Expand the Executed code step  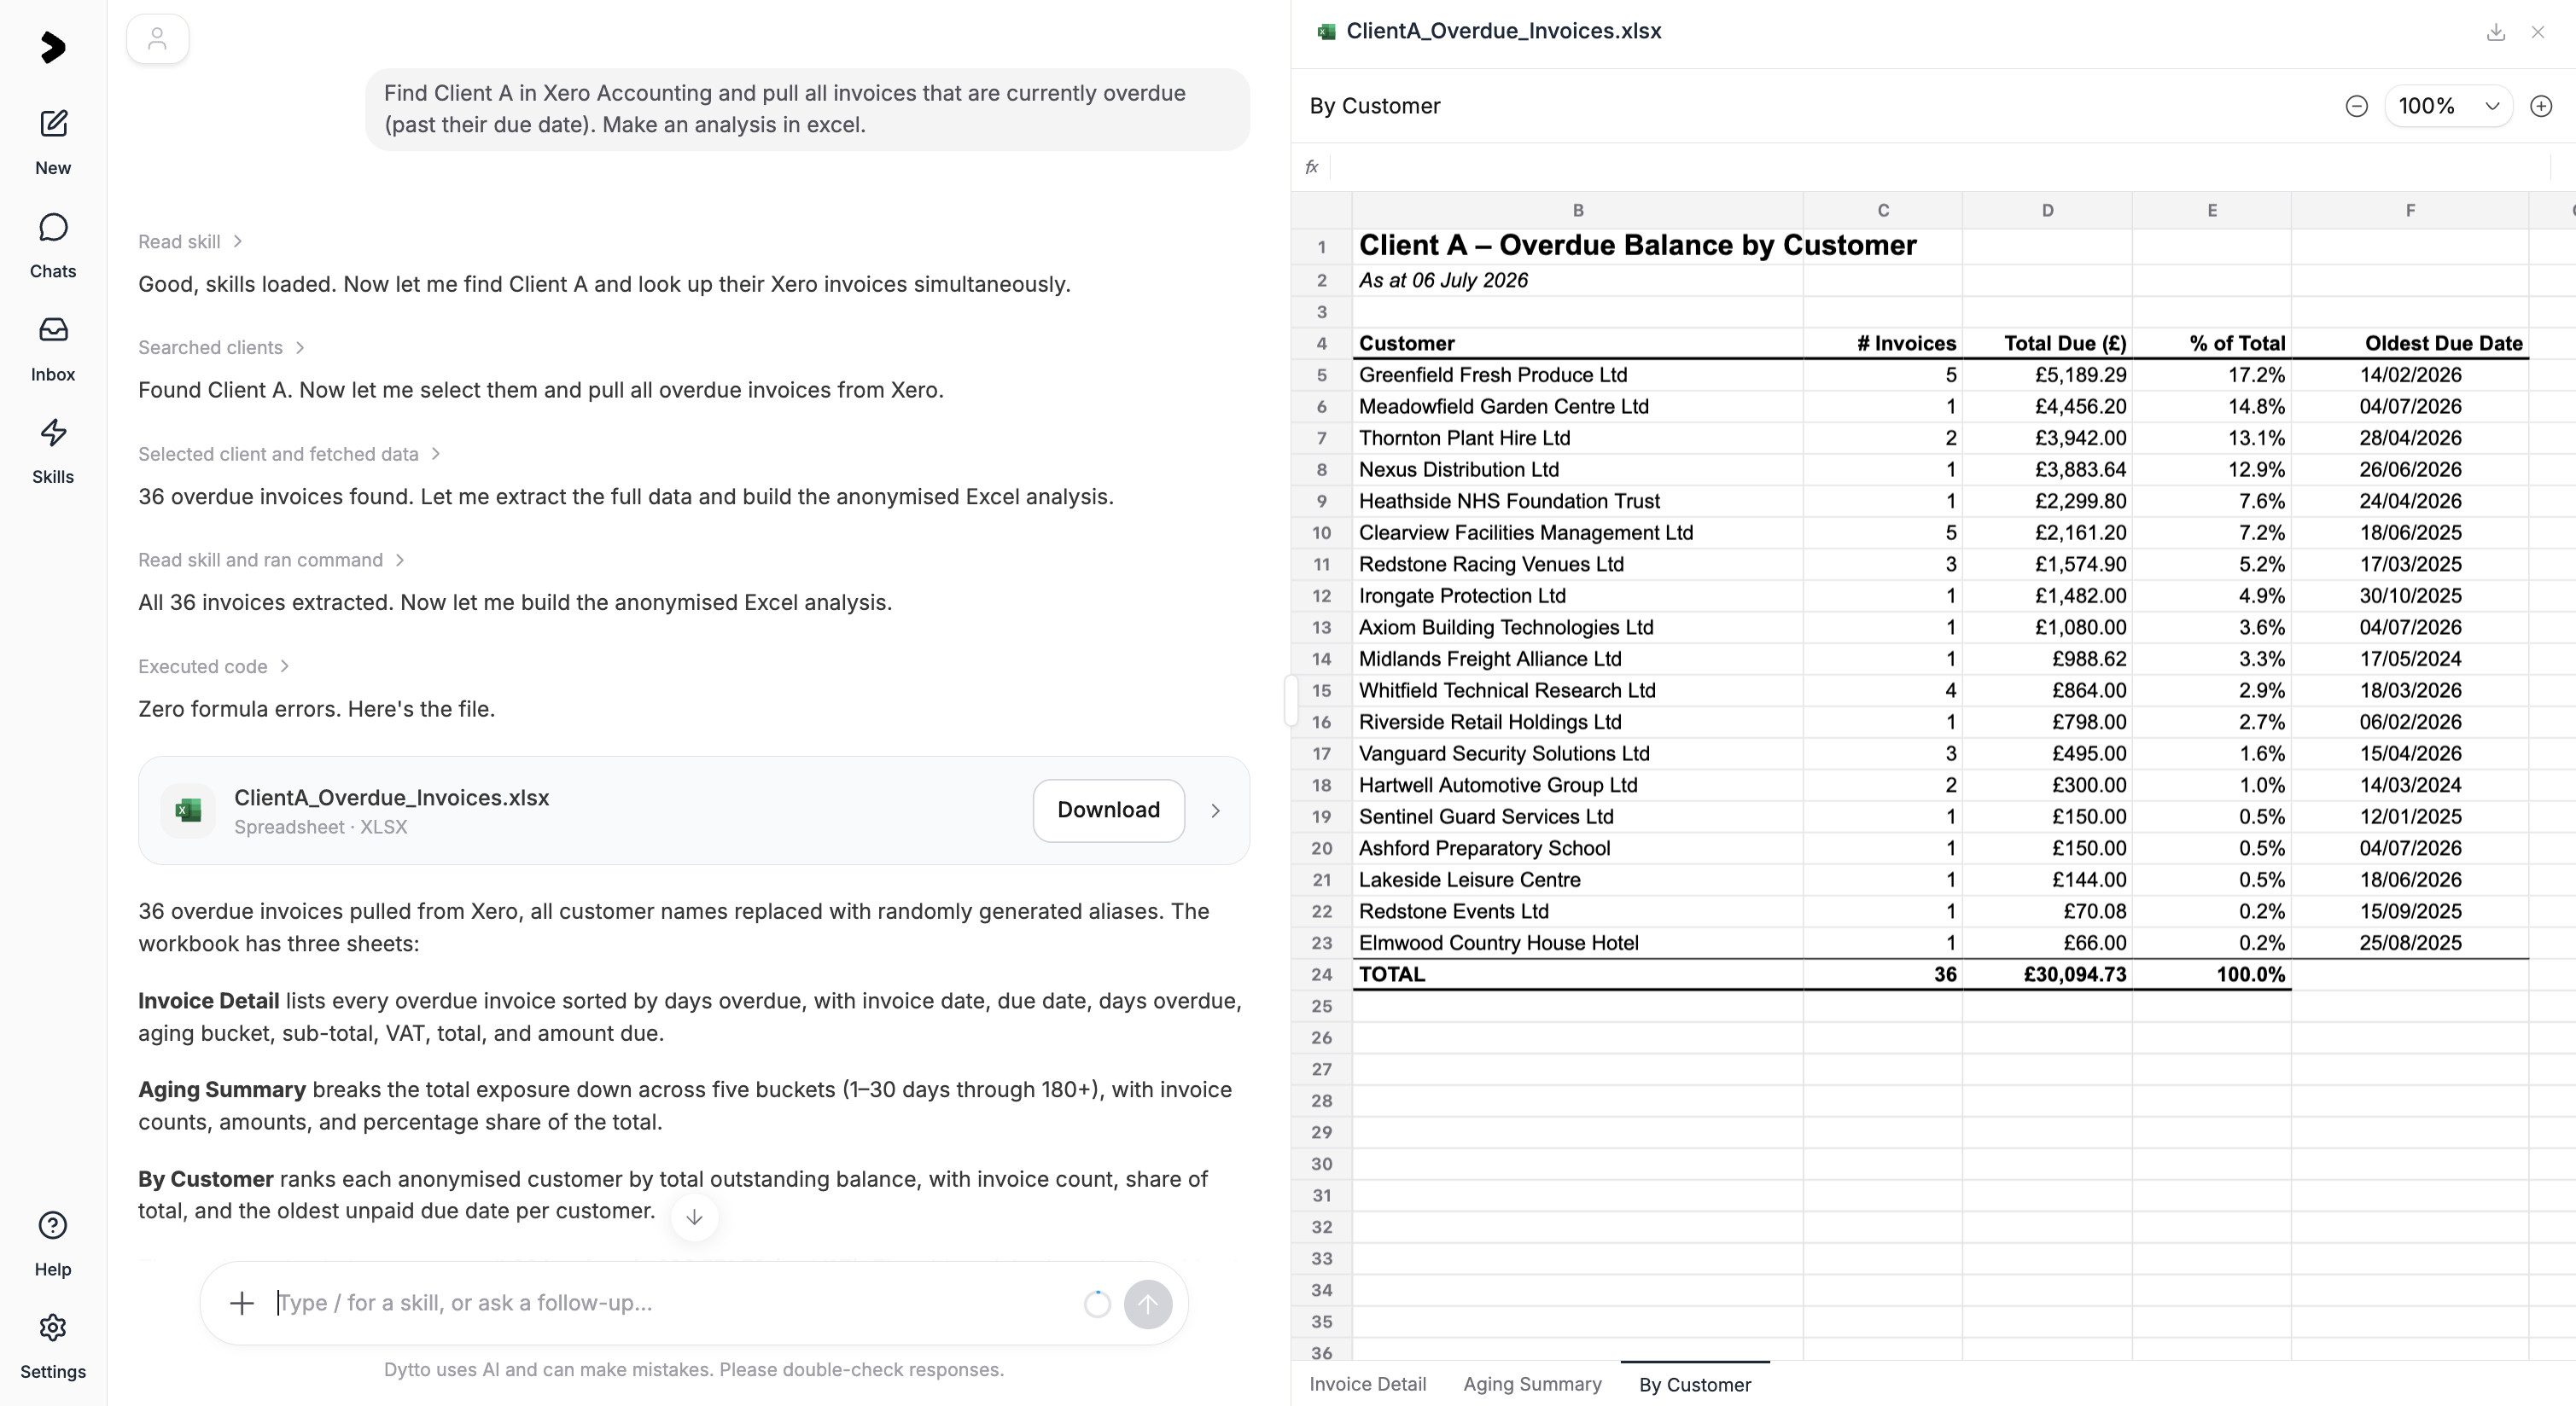coord(213,666)
